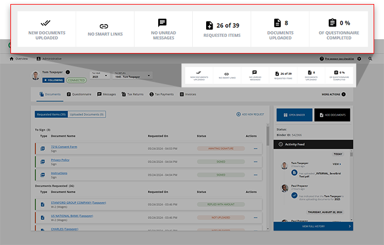Select the Requested Items (39) toggle

[51, 115]
